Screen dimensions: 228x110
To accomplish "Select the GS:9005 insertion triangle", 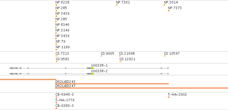I will [102, 56].
